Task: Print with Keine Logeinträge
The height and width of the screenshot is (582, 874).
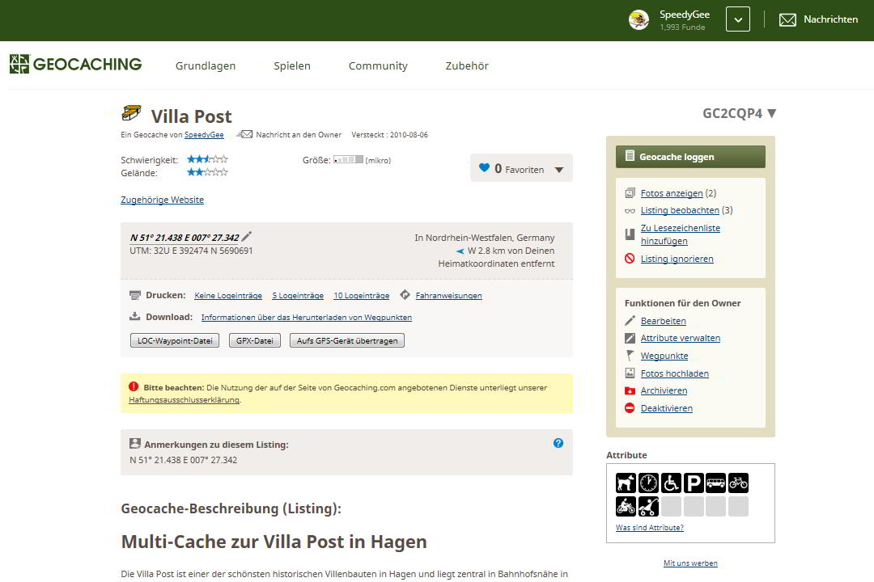Action: click(228, 296)
